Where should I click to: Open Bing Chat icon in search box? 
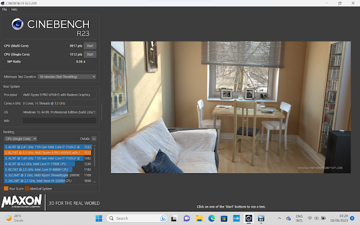coord(163,218)
